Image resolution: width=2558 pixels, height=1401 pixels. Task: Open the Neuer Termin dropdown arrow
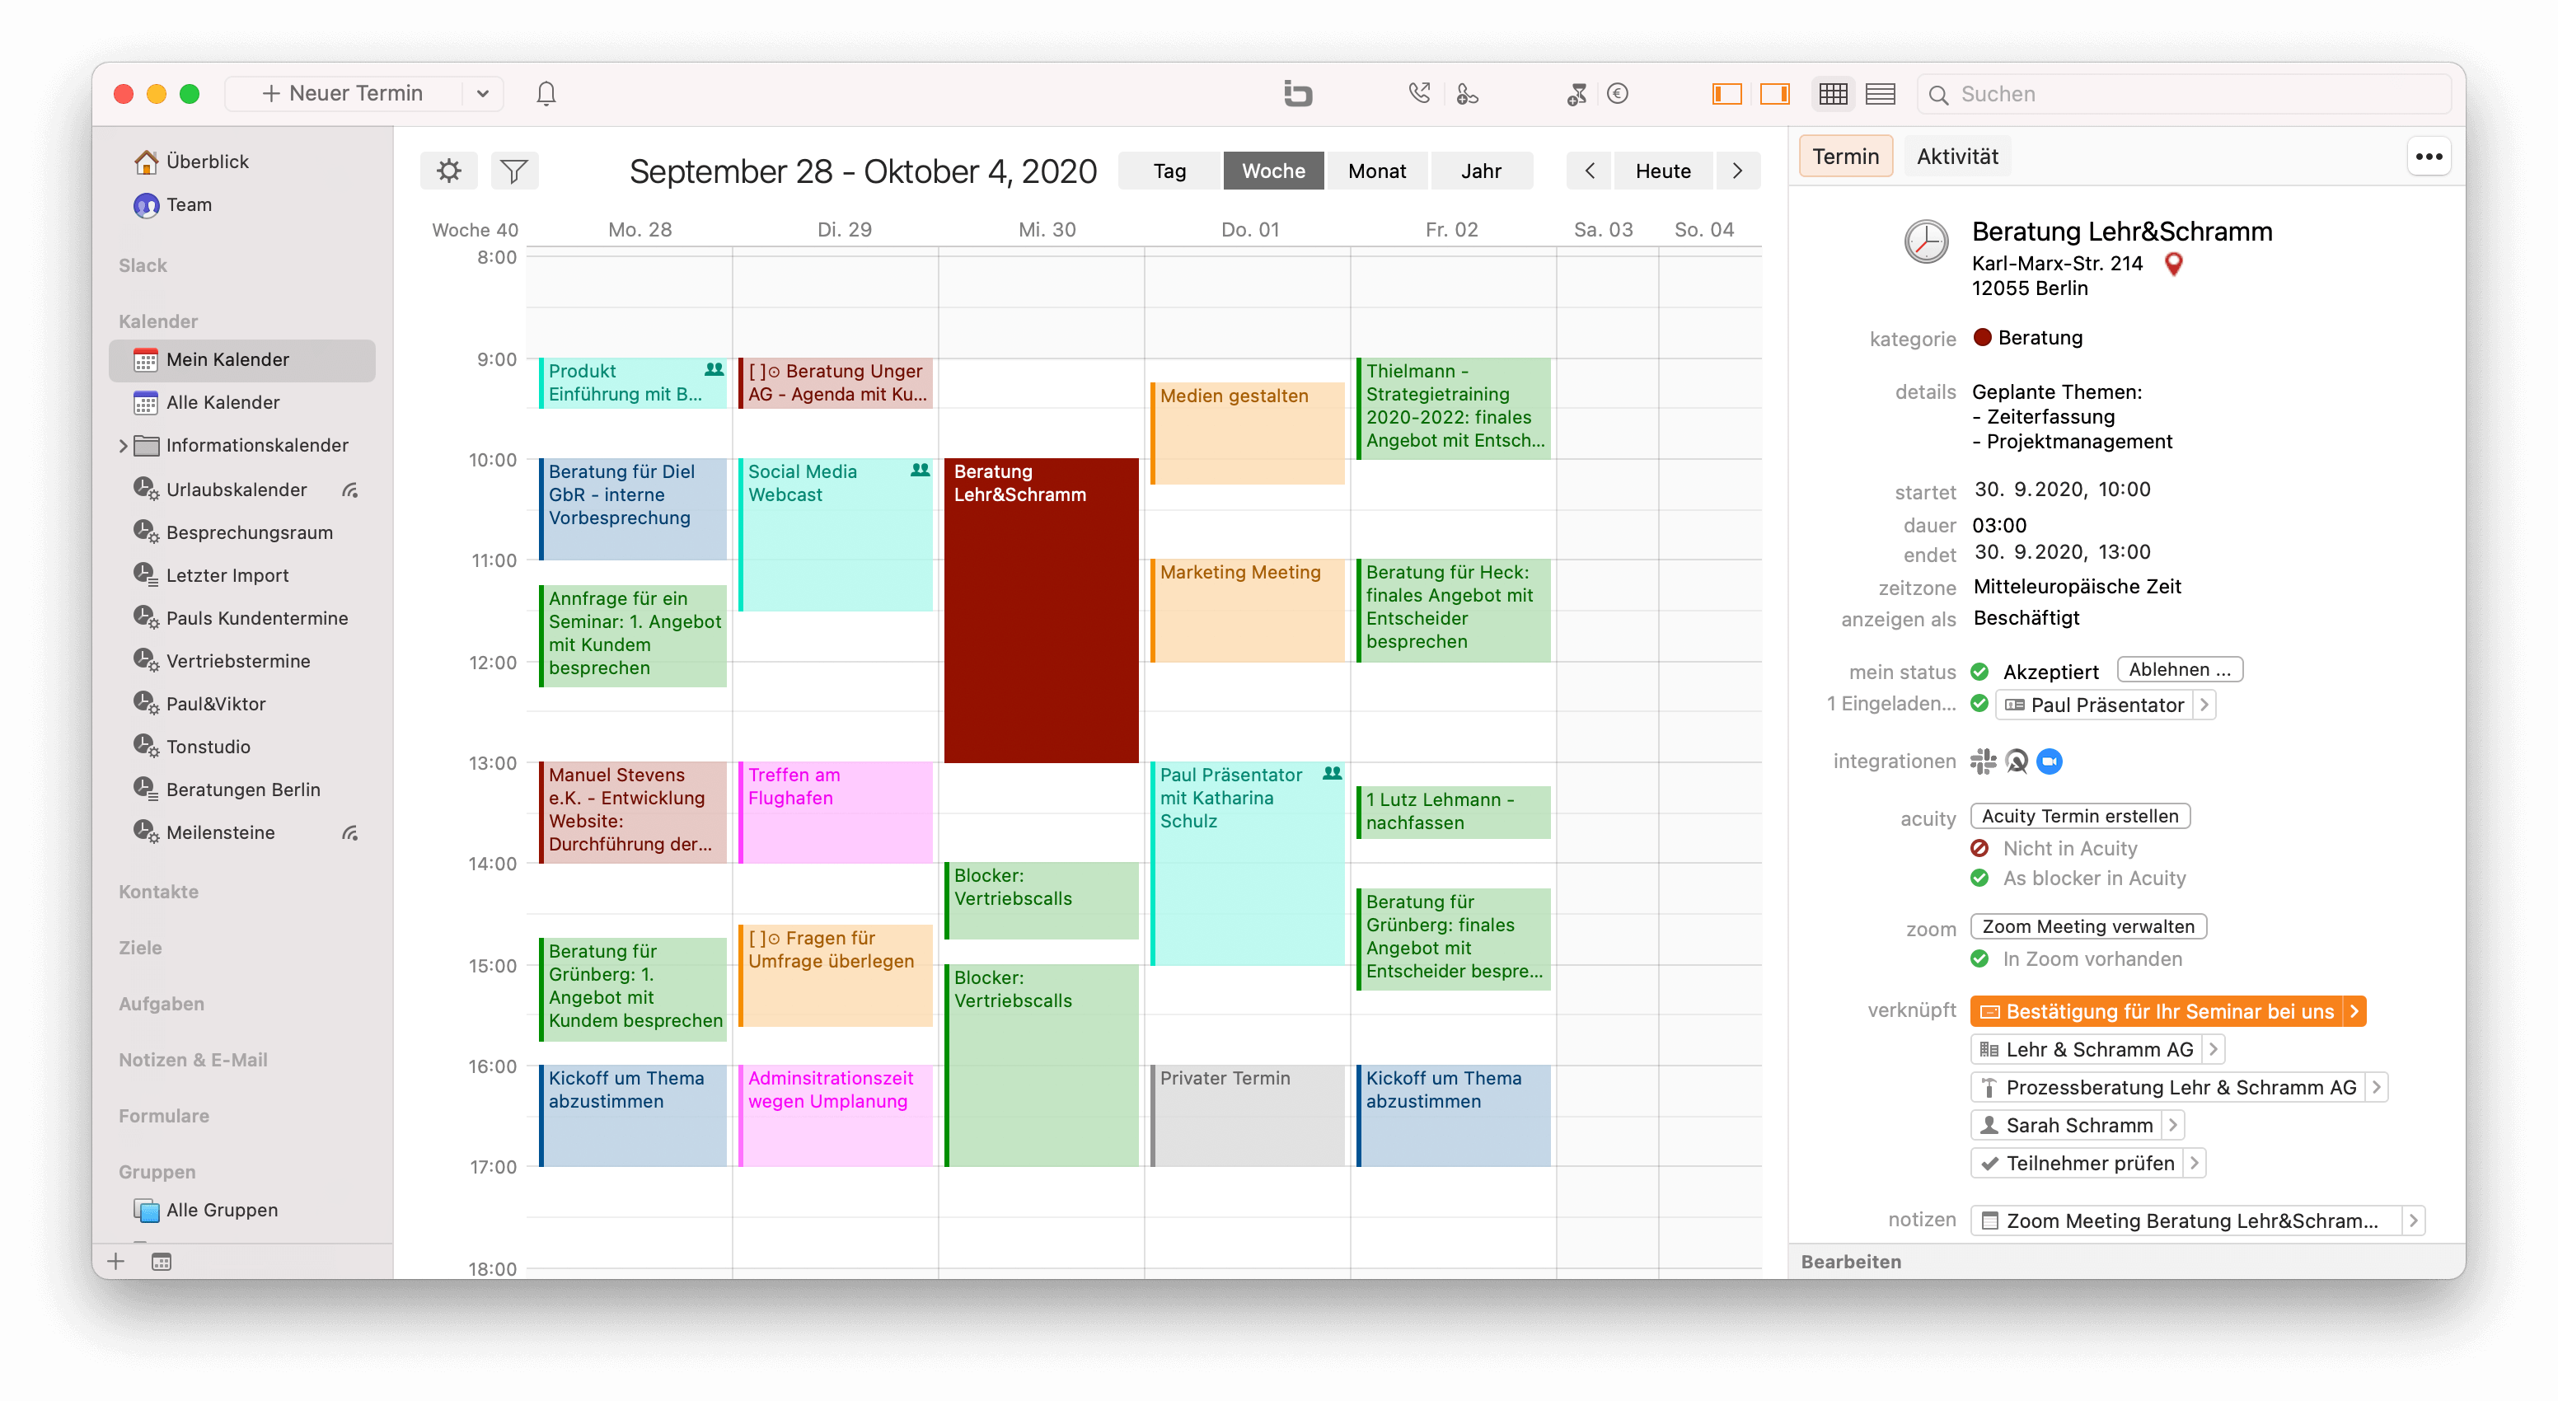pos(483,93)
